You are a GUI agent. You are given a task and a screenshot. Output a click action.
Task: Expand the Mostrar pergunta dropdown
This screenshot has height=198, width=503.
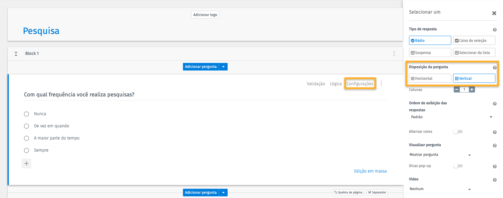coord(440,155)
